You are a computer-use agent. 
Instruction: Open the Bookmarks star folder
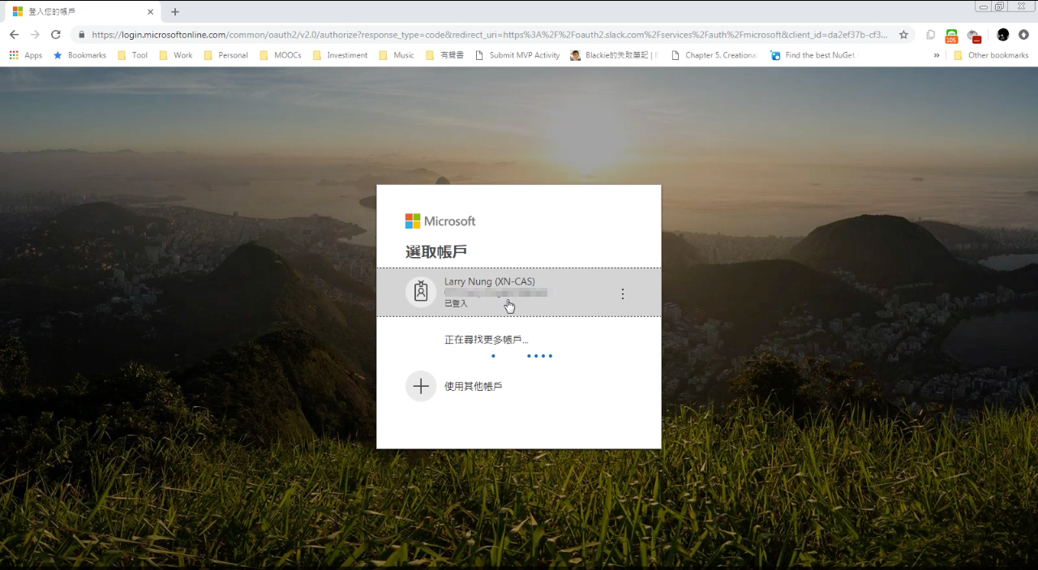click(79, 55)
